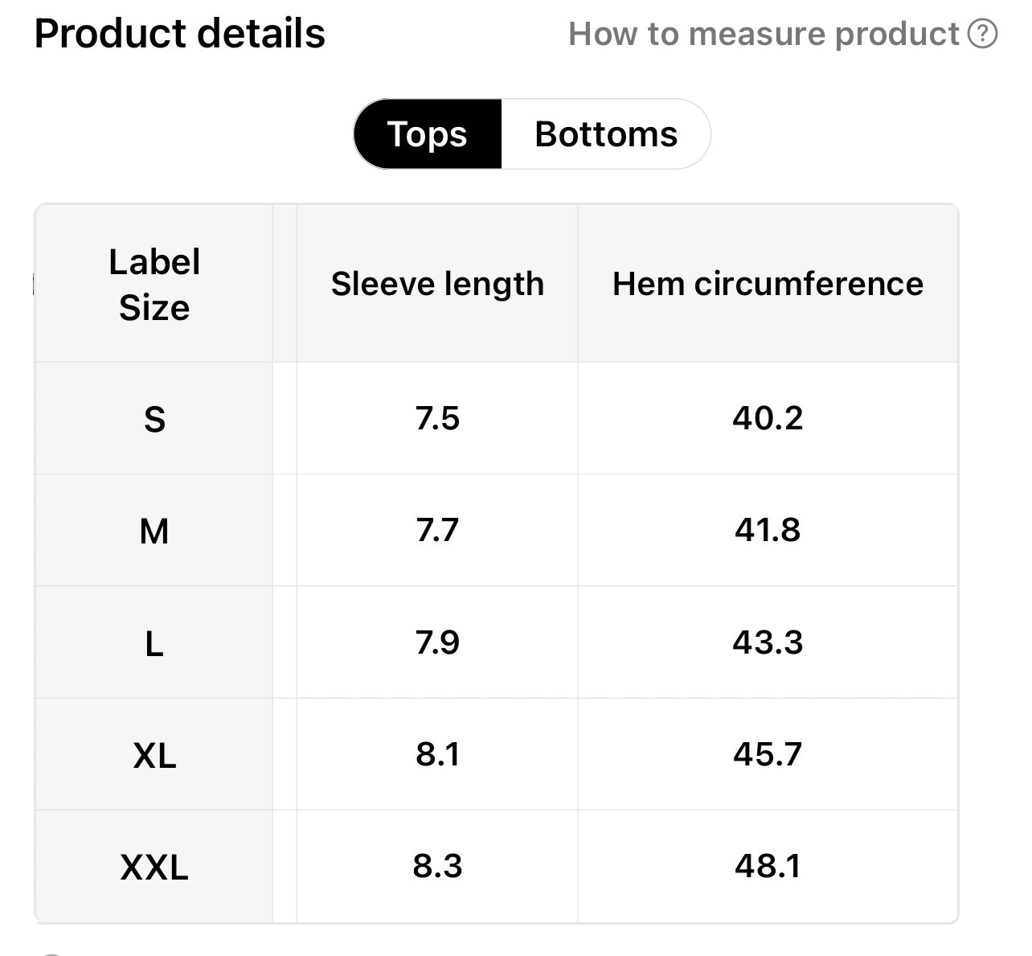Click the Hem circumference column header
The width and height of the screenshot is (1032, 956).
point(768,284)
